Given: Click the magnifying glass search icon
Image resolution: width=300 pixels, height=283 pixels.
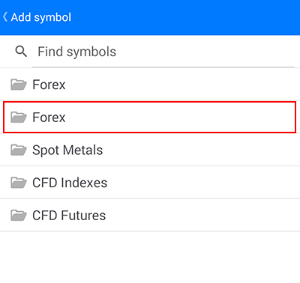Looking at the screenshot, I should [21, 52].
